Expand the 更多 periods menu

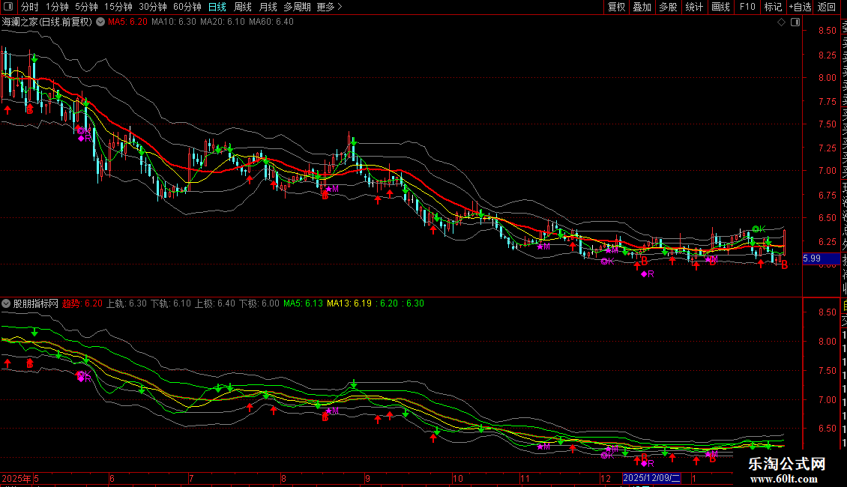[329, 7]
